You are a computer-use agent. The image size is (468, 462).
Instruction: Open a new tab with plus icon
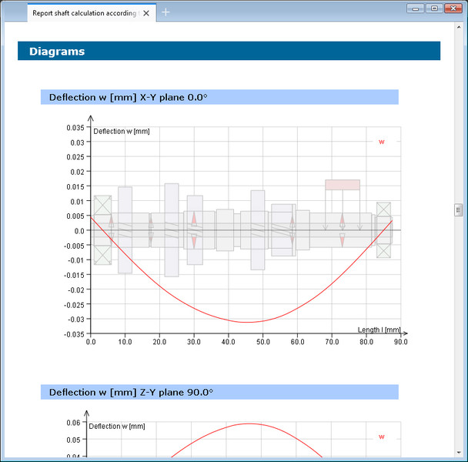coord(166,12)
